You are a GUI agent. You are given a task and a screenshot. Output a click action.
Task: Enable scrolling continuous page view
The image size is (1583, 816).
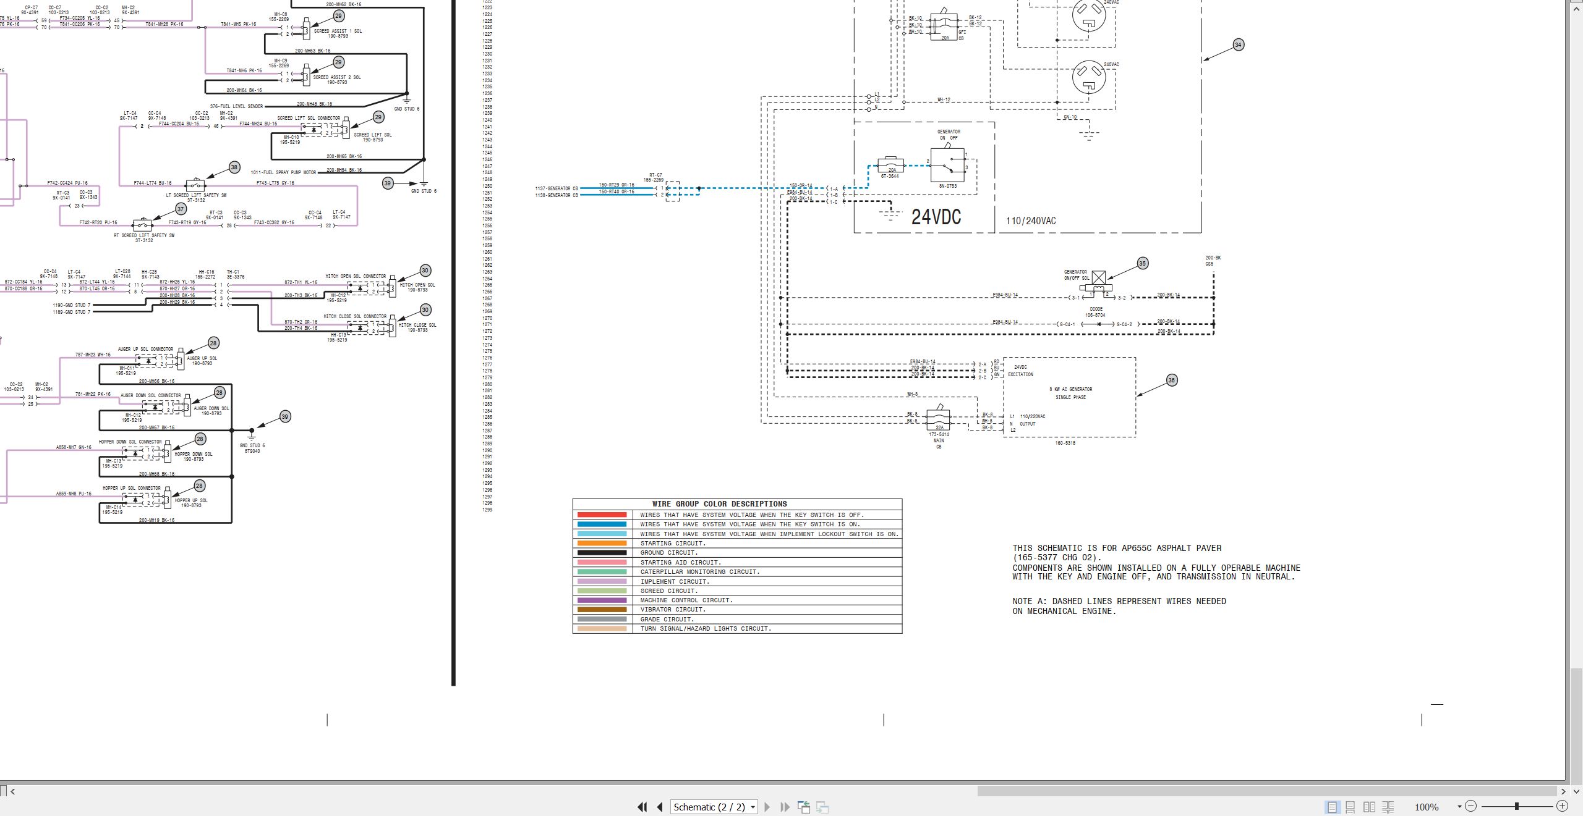click(1350, 807)
